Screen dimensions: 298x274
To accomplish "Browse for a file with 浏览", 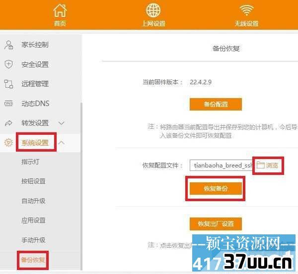I will click(267, 165).
